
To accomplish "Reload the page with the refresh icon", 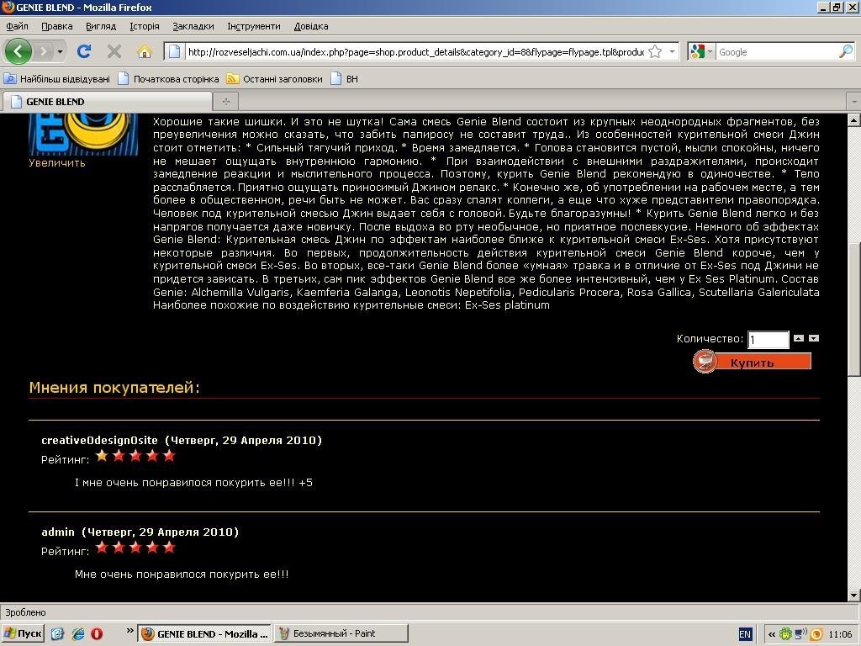I will (84, 51).
